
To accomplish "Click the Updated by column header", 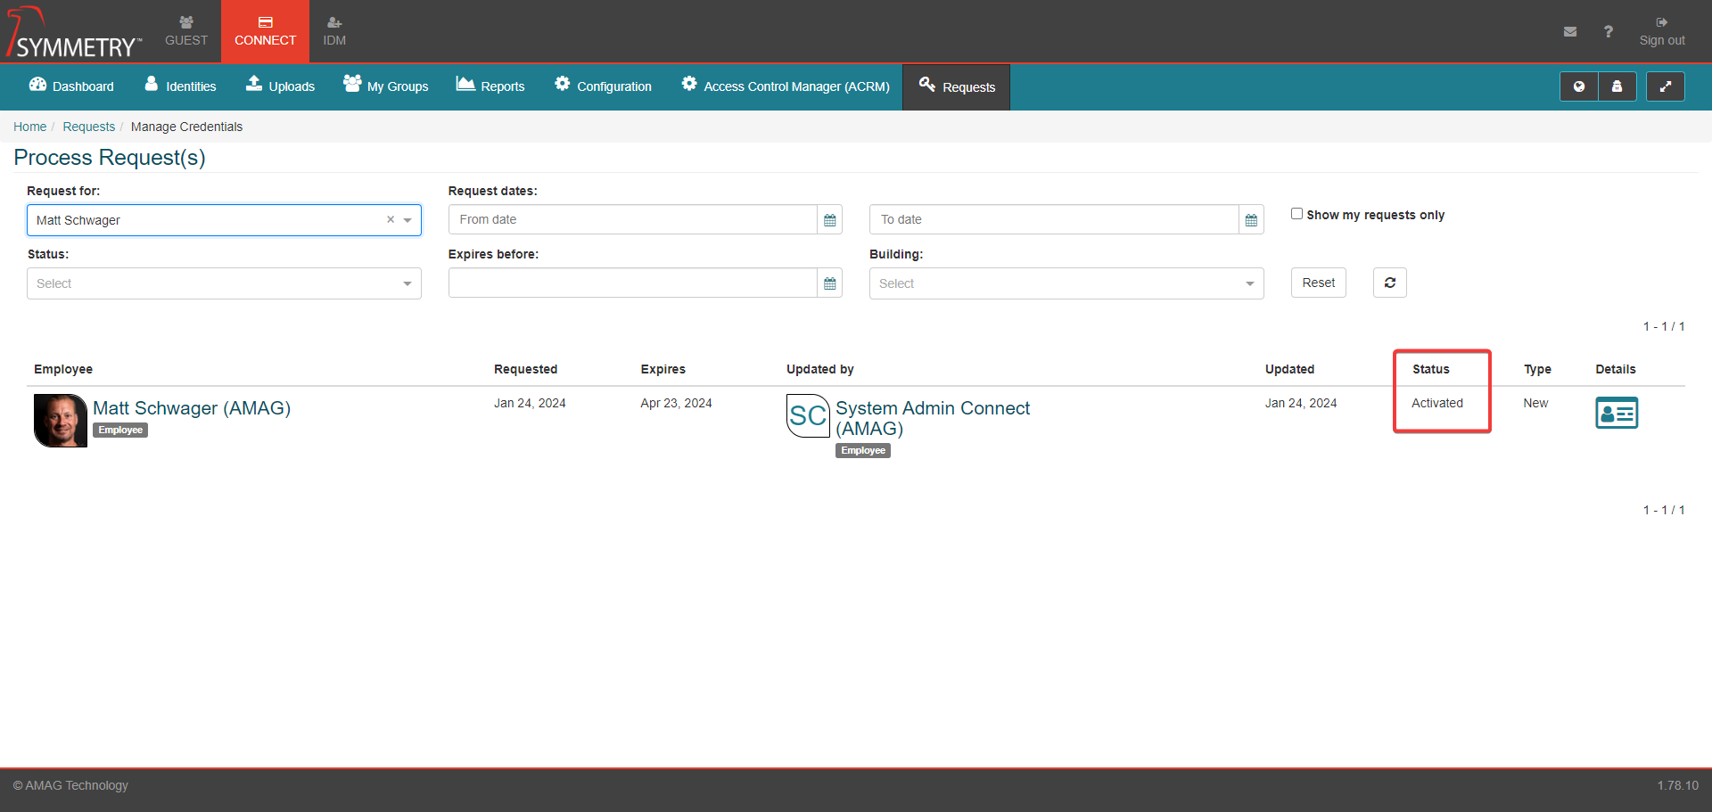I will (x=819, y=369).
